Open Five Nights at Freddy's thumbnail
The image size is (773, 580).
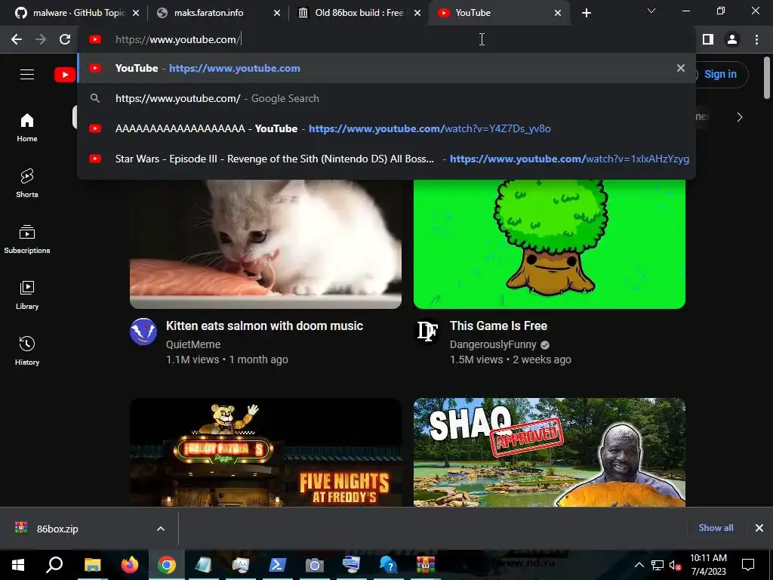pos(266,452)
